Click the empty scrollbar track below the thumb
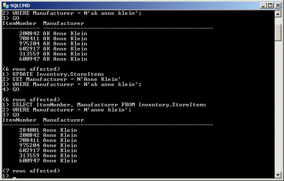 (x=278, y=106)
